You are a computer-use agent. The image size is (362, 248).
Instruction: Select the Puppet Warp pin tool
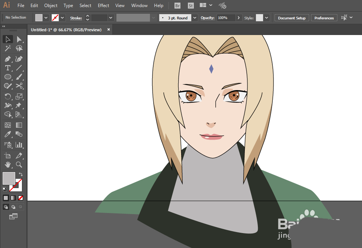pyautogui.click(x=19, y=105)
